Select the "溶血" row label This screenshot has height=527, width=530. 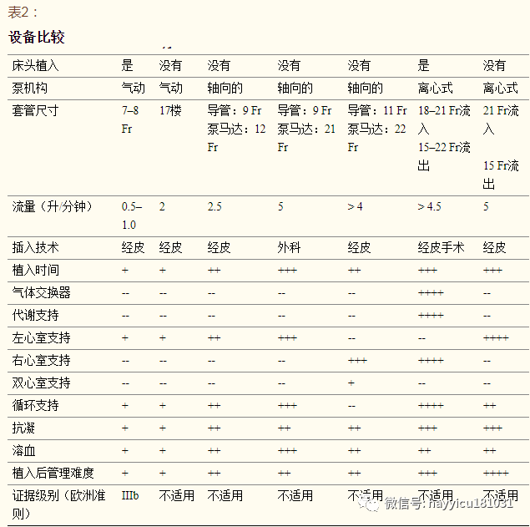click(x=23, y=450)
